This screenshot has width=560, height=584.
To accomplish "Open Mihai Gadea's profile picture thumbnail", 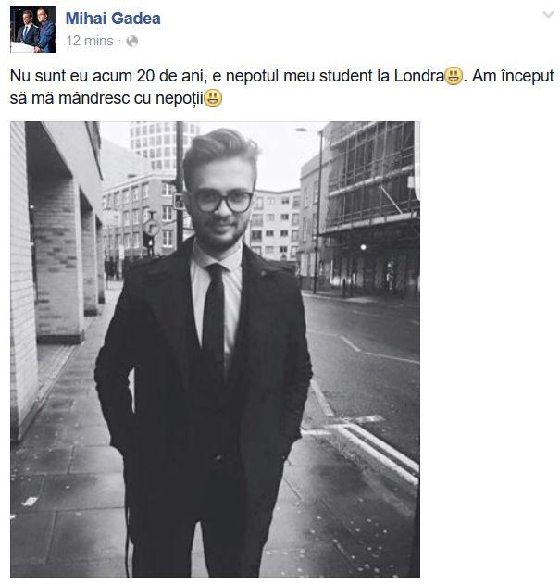I will click(33, 30).
